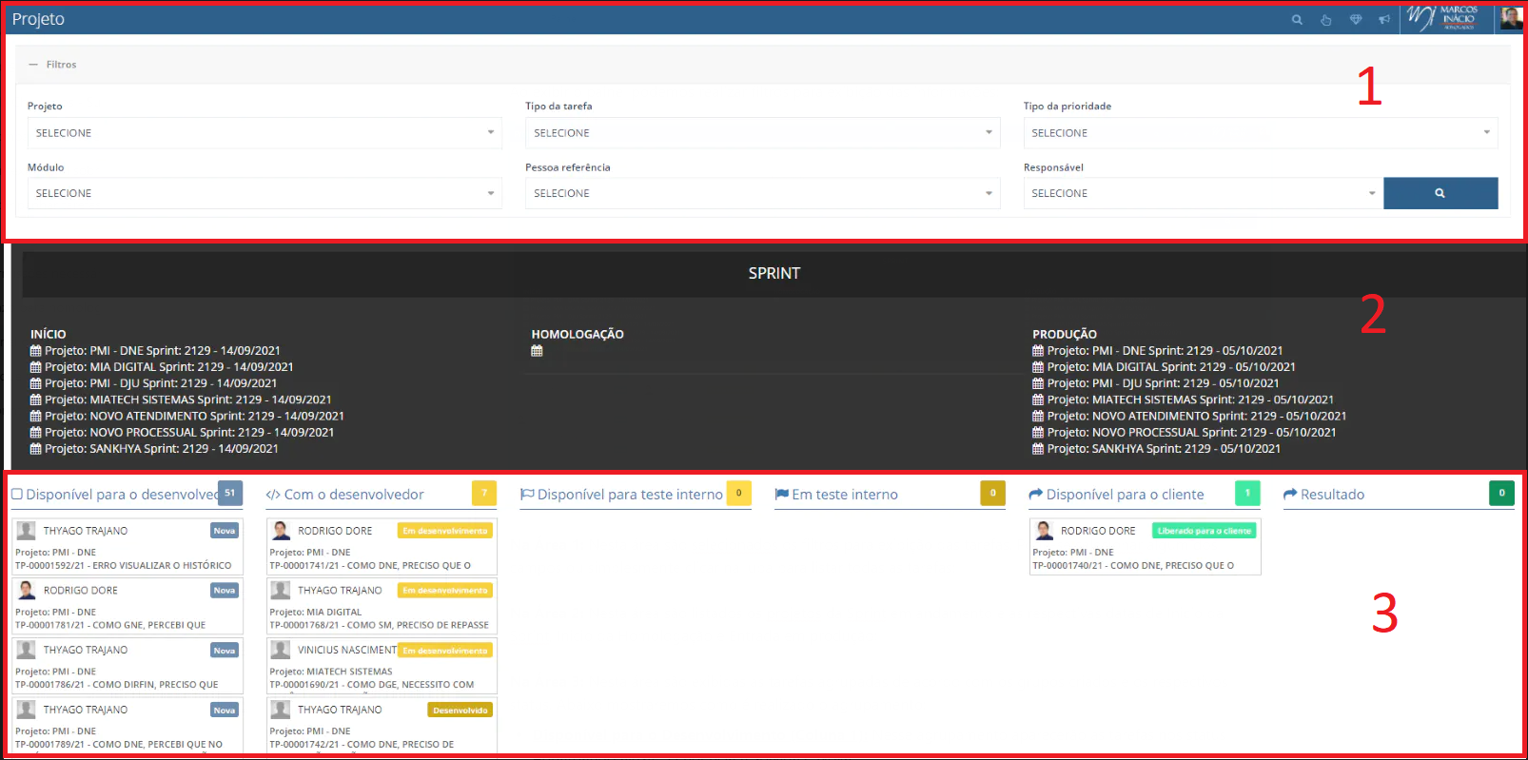The image size is (1528, 760).
Task: Click the Desenvolvido status badge
Action: [x=460, y=711]
